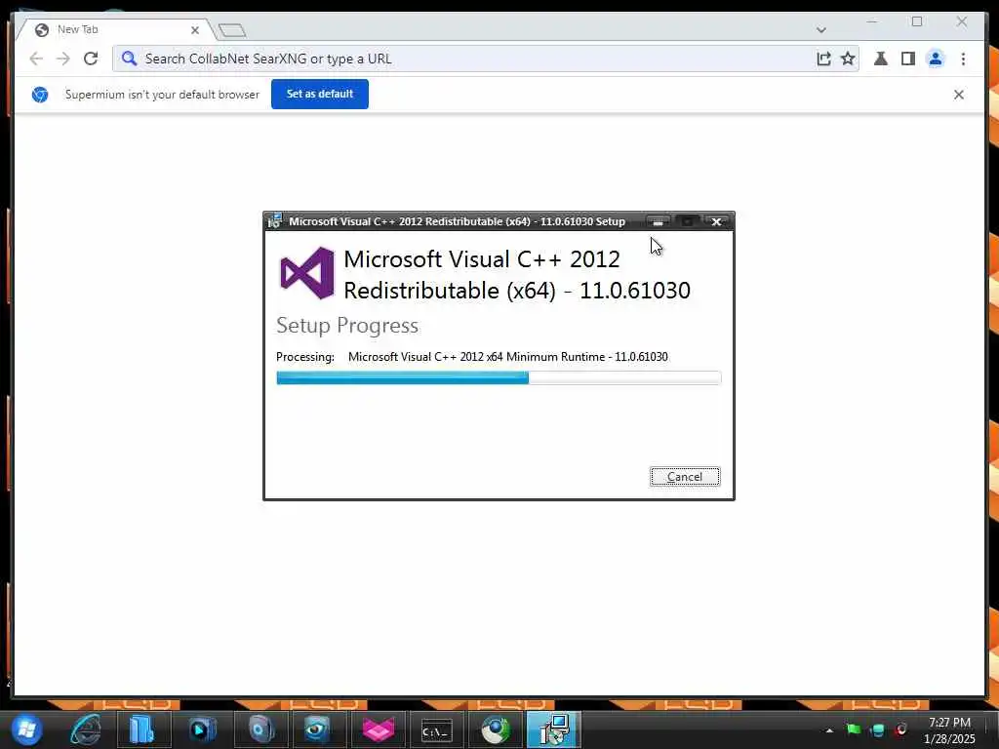The width and height of the screenshot is (999, 749).
Task: Show hidden system tray icons
Action: [829, 729]
